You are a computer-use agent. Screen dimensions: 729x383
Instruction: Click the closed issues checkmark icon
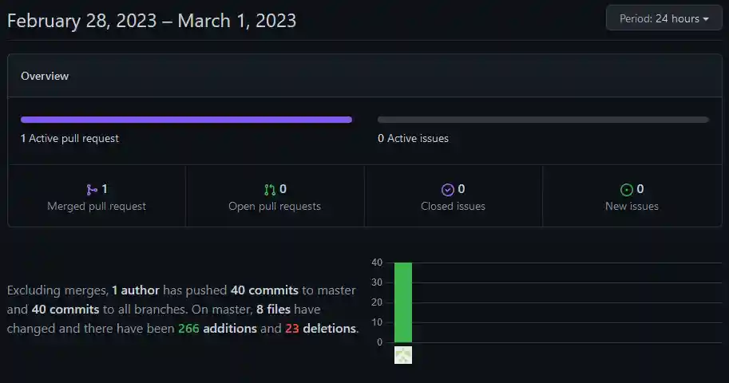tap(448, 190)
